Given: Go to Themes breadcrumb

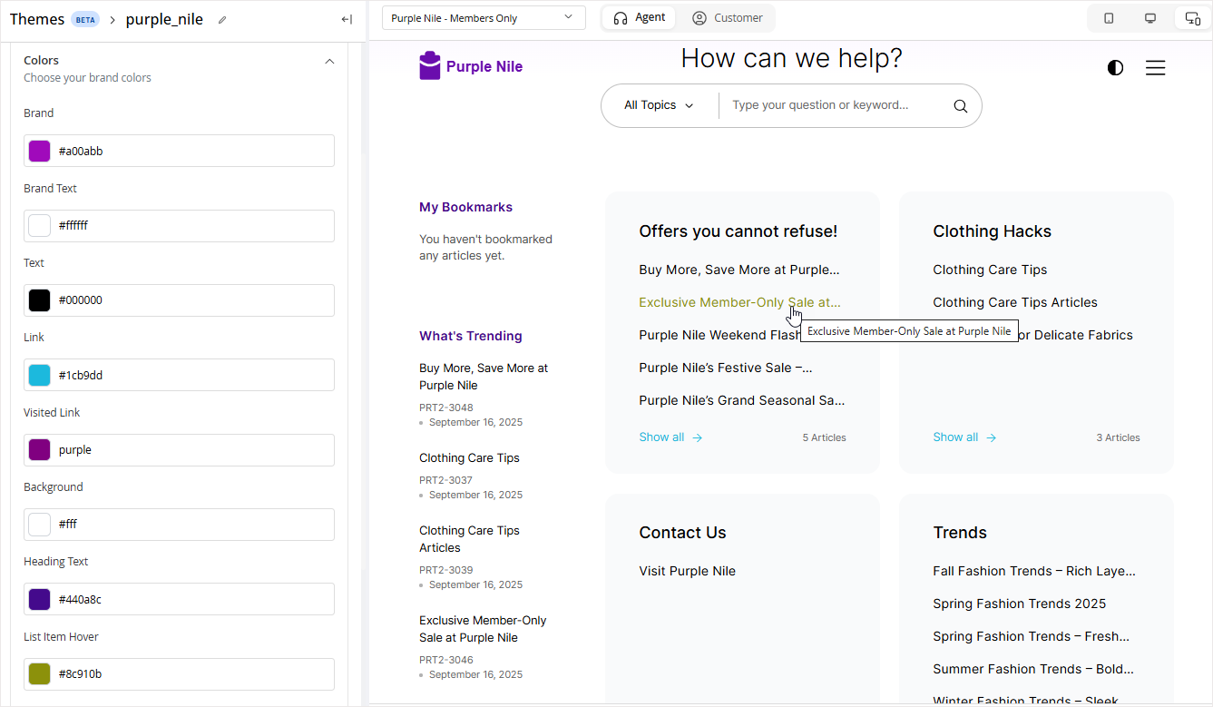Looking at the screenshot, I should [x=37, y=20].
